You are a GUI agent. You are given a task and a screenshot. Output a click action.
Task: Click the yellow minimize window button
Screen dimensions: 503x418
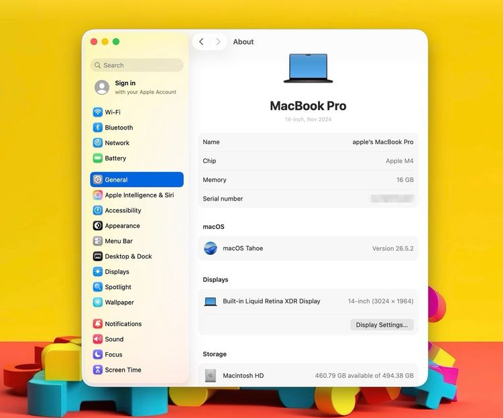[105, 42]
